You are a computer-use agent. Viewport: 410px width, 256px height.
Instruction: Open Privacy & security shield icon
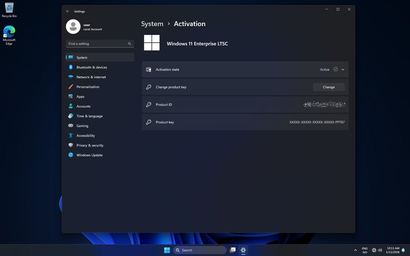71,145
